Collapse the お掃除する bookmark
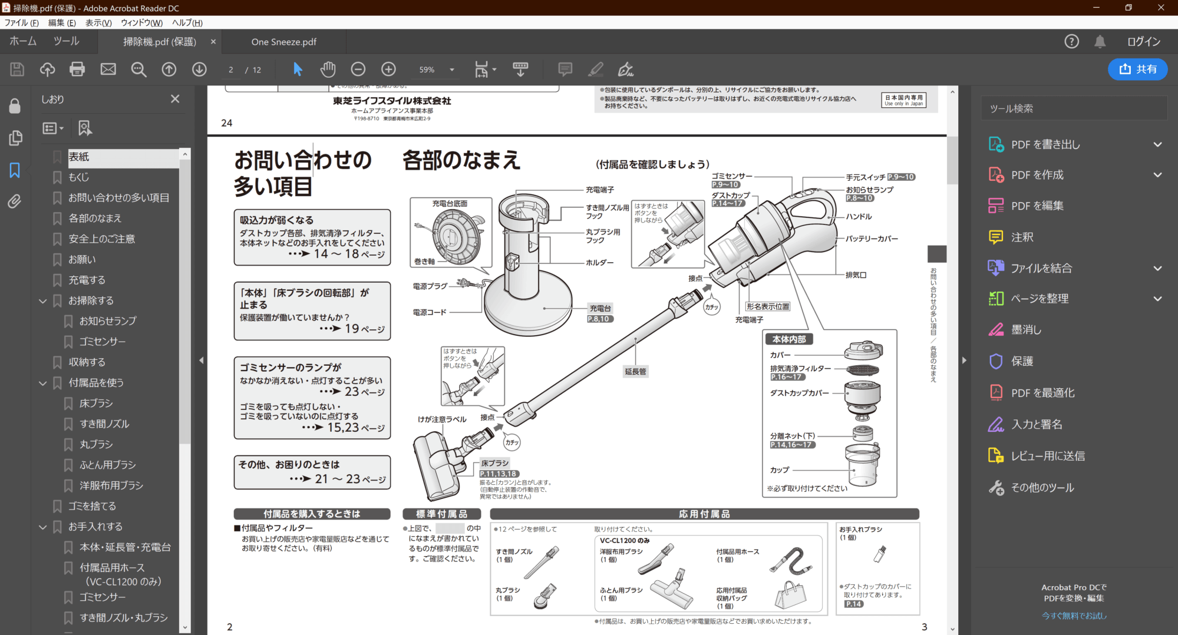The height and width of the screenshot is (635, 1178). [42, 301]
